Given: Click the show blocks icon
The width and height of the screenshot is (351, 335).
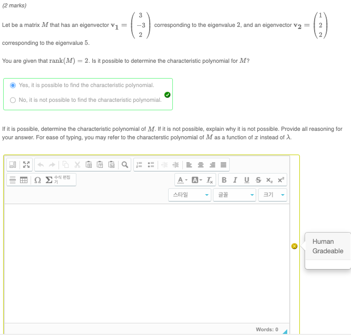Looking at the screenshot, I should (13, 165).
